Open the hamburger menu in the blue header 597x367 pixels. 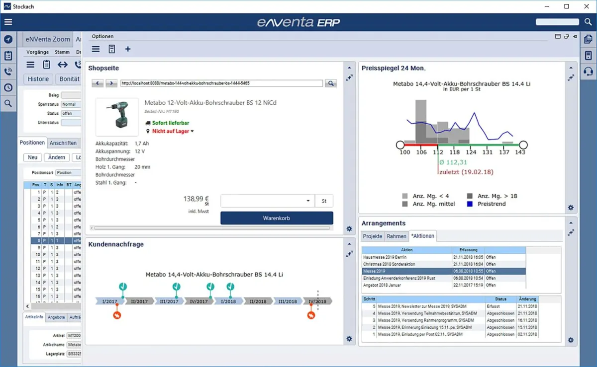pos(8,22)
